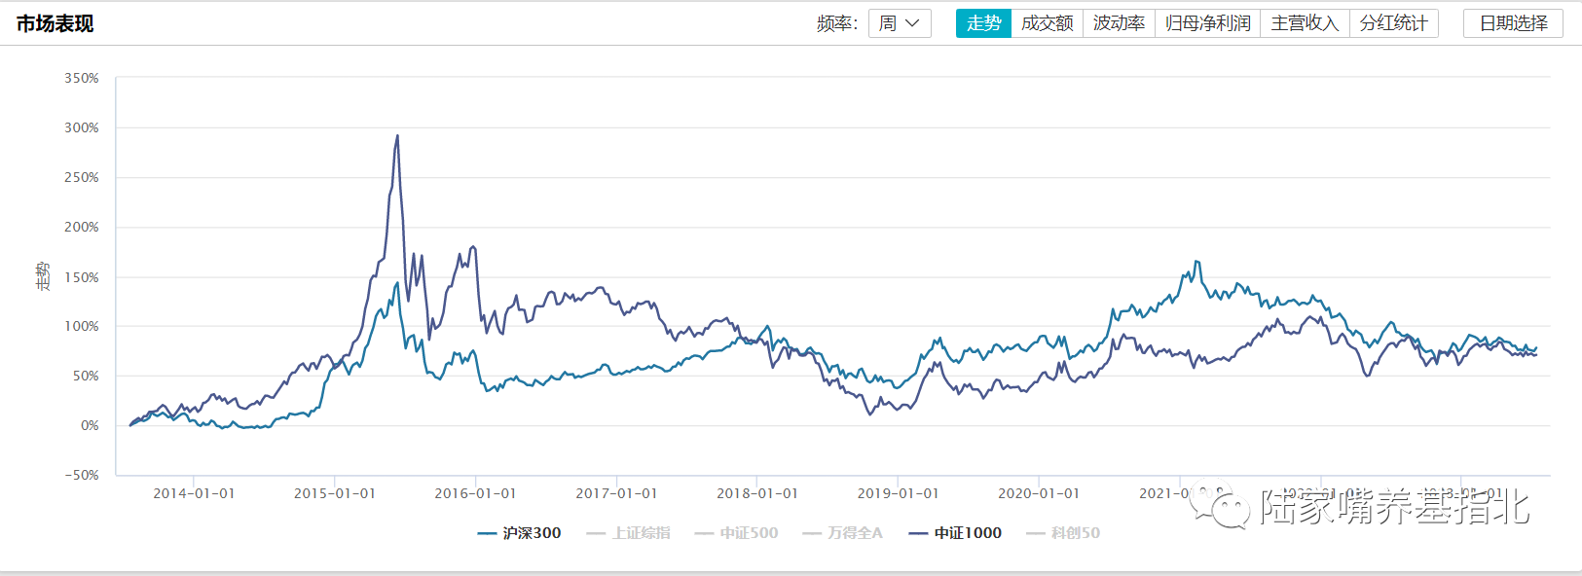Click the dark blue 中证1000 legend line marker
This screenshot has width=1582, height=576.
click(918, 533)
